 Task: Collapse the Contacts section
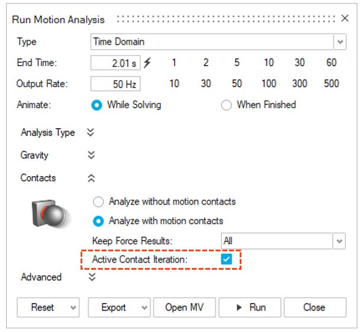(x=91, y=178)
